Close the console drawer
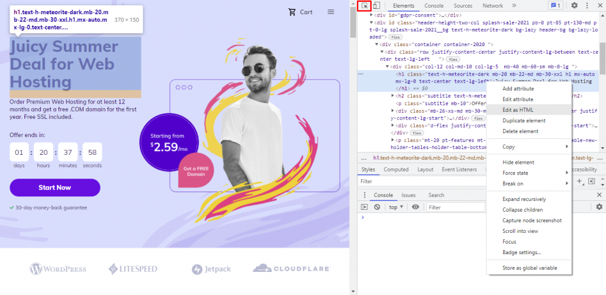Screen dimensions: 606x295 click(x=599, y=195)
